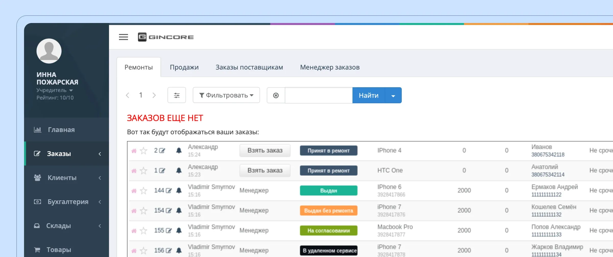Mark order 2 as favorite with the star
This screenshot has width=613, height=257.
tap(143, 150)
